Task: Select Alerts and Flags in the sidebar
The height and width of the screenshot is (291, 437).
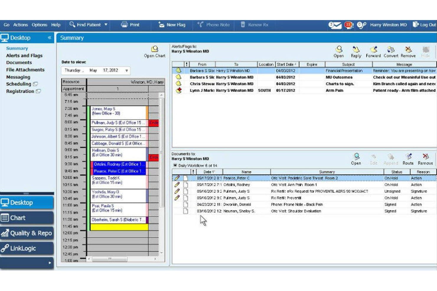Action: pos(24,55)
